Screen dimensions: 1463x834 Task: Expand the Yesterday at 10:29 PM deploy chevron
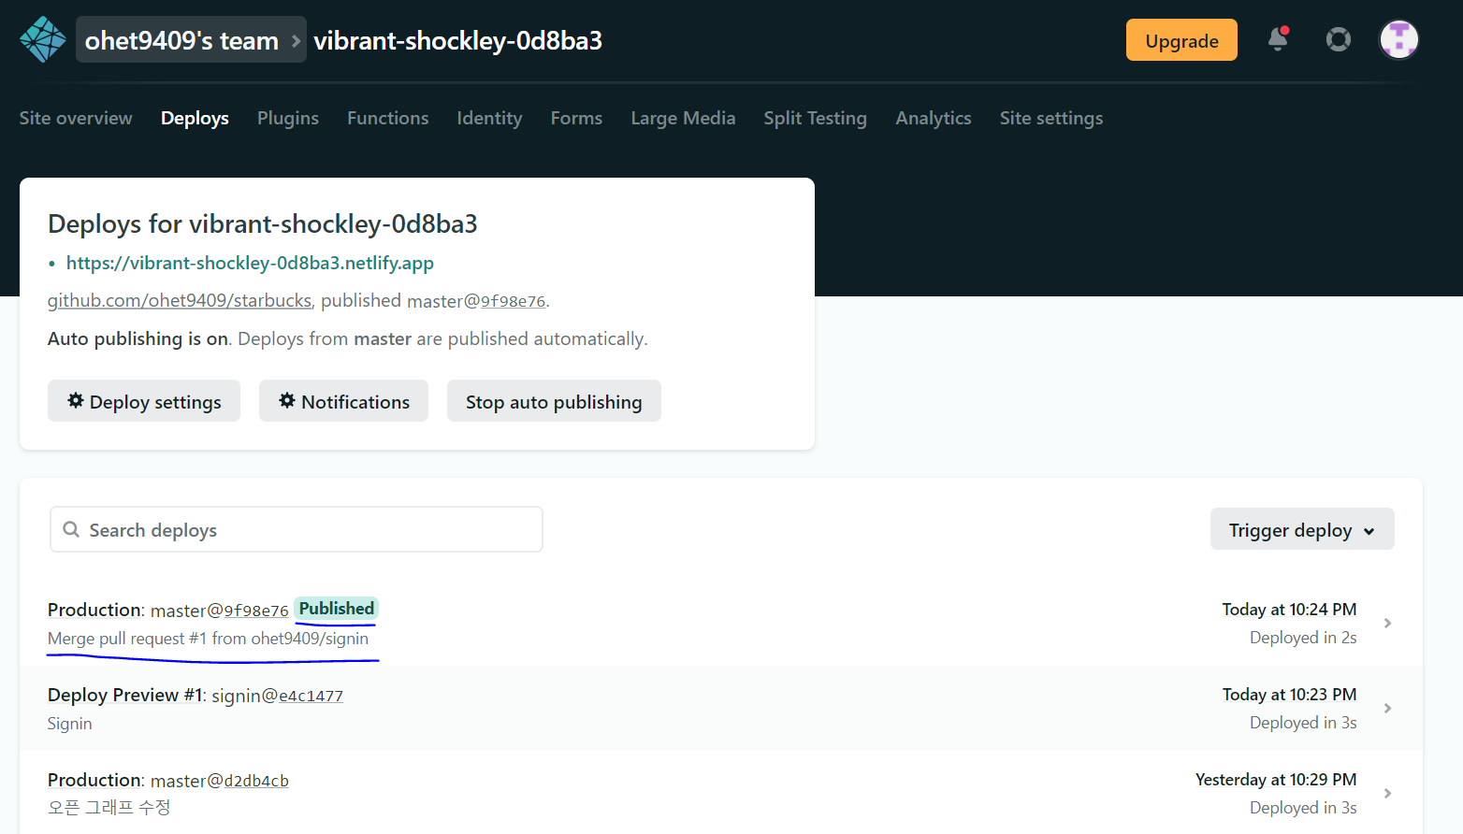[1387, 793]
